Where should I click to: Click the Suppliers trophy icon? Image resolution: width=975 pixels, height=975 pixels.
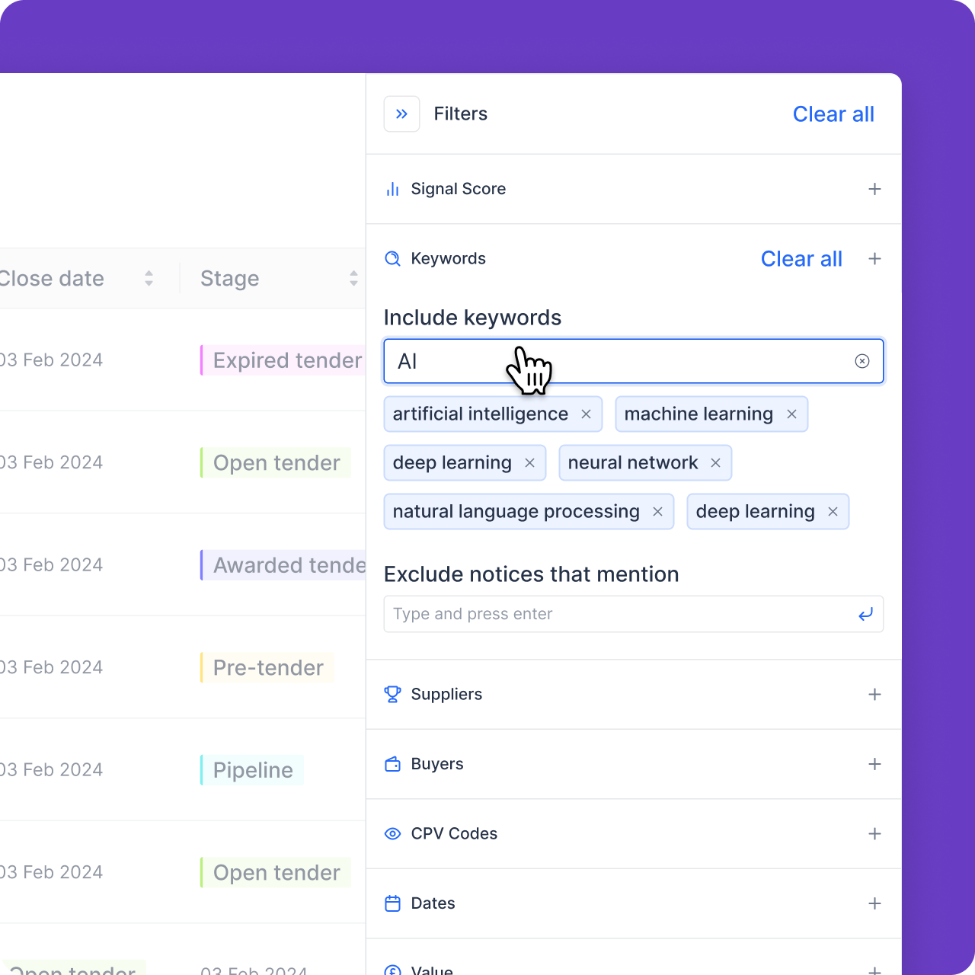pos(392,695)
